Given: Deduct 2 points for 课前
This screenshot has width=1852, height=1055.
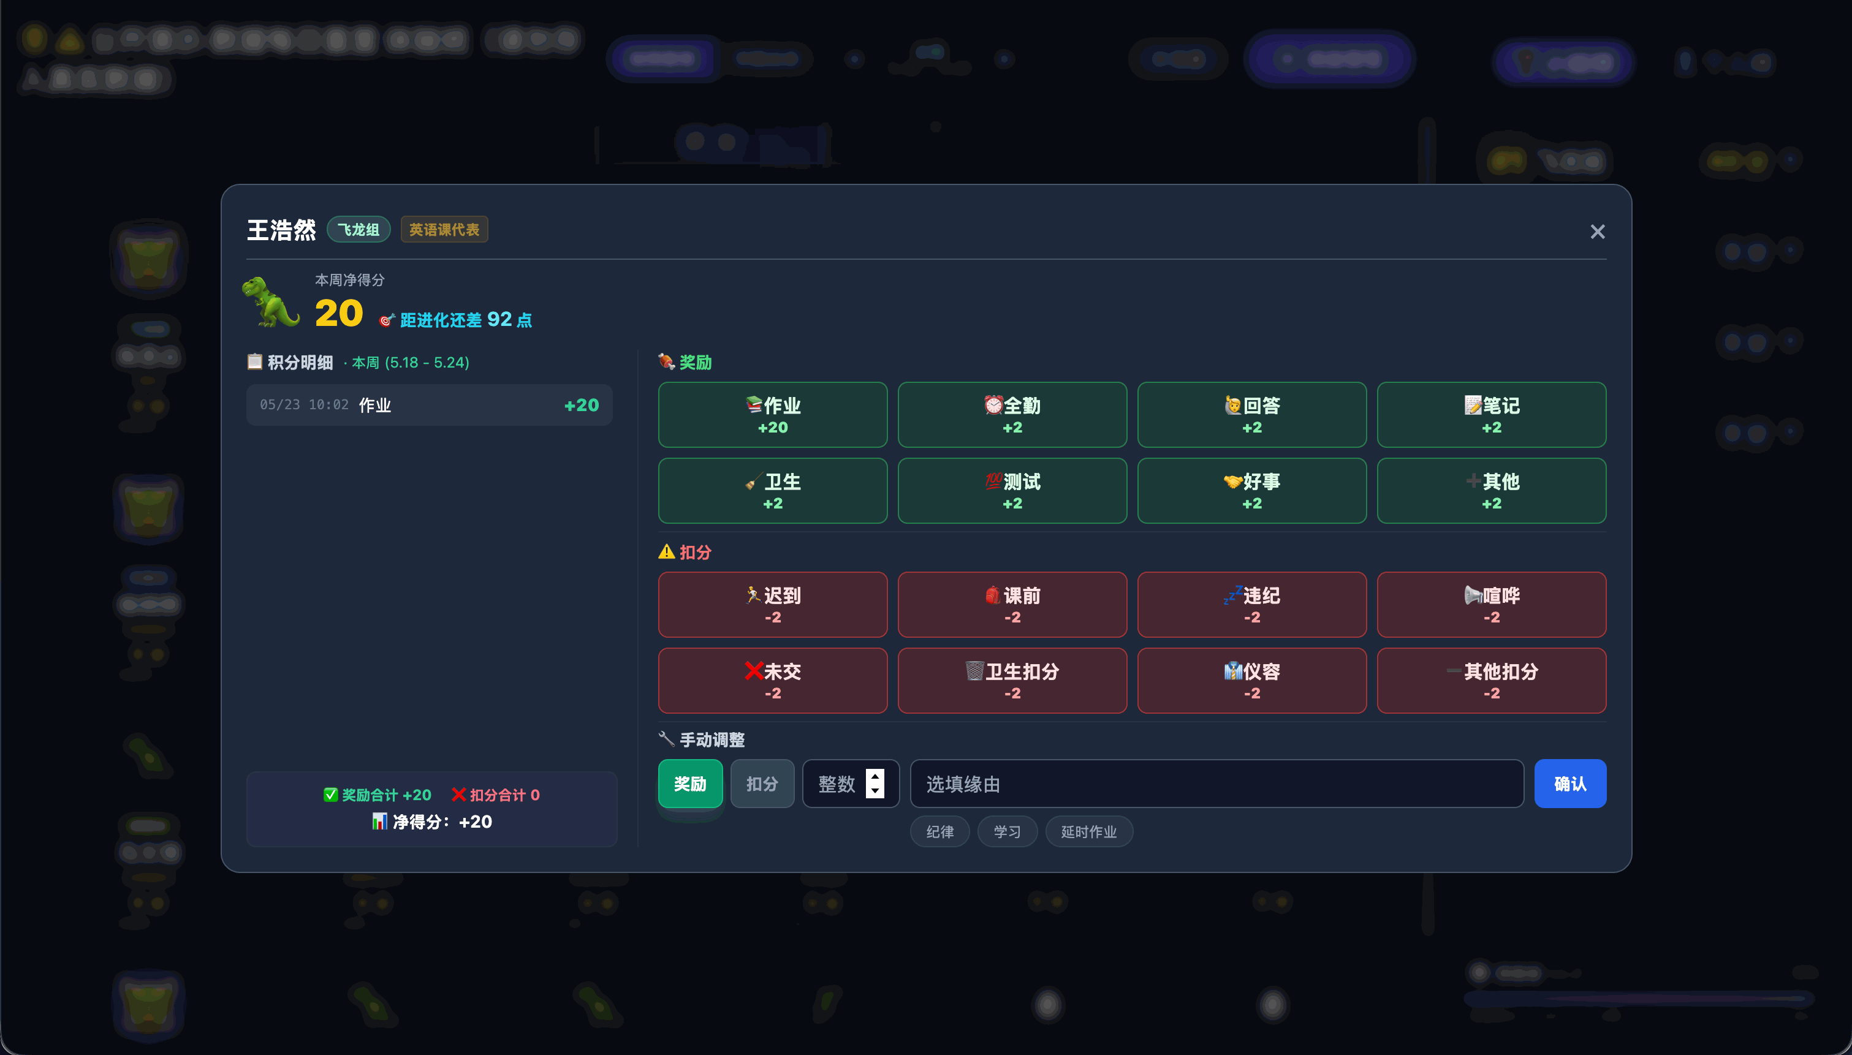Looking at the screenshot, I should click(x=1012, y=604).
